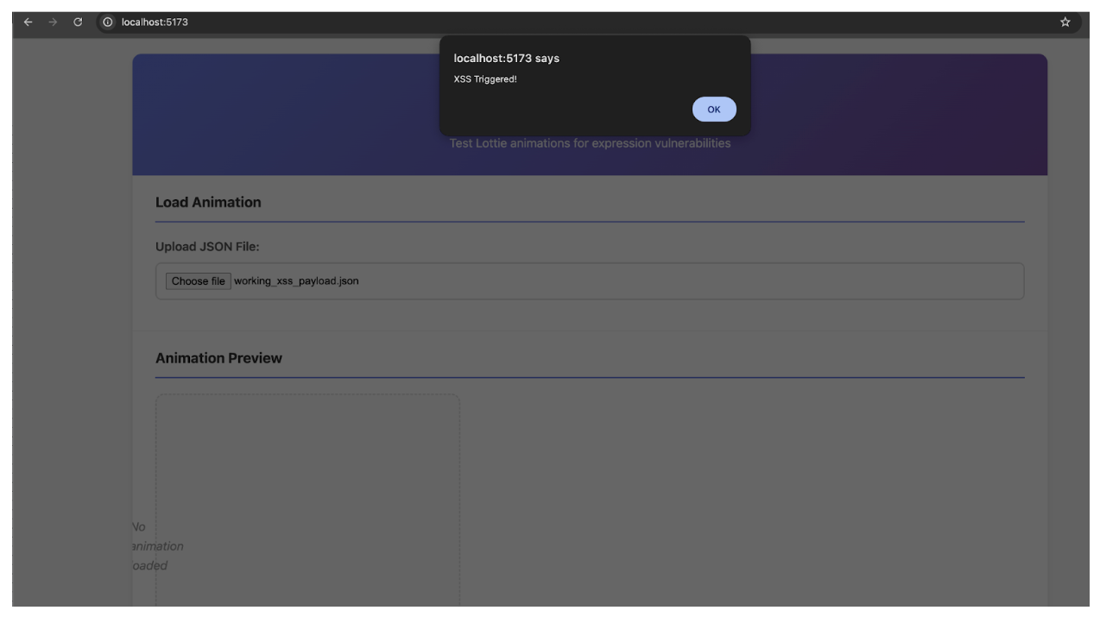1100x623 pixels.
Task: Click the alert dialog title localhost:5173 says
Action: [x=507, y=59]
